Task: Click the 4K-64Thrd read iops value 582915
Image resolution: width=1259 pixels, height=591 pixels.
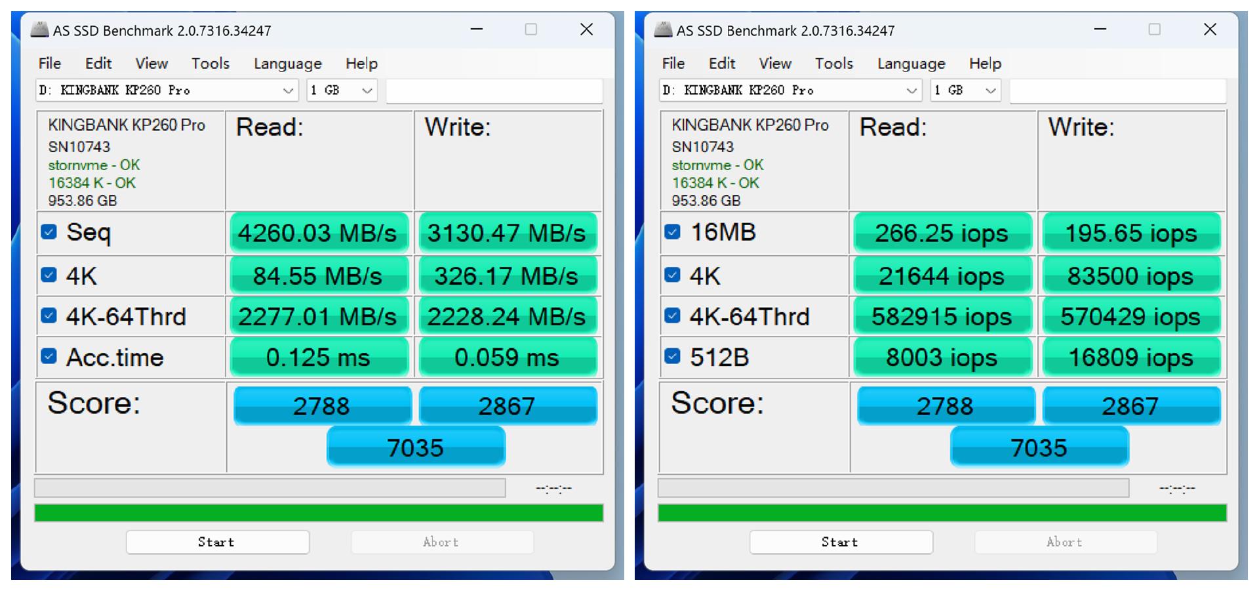Action: pos(942,316)
